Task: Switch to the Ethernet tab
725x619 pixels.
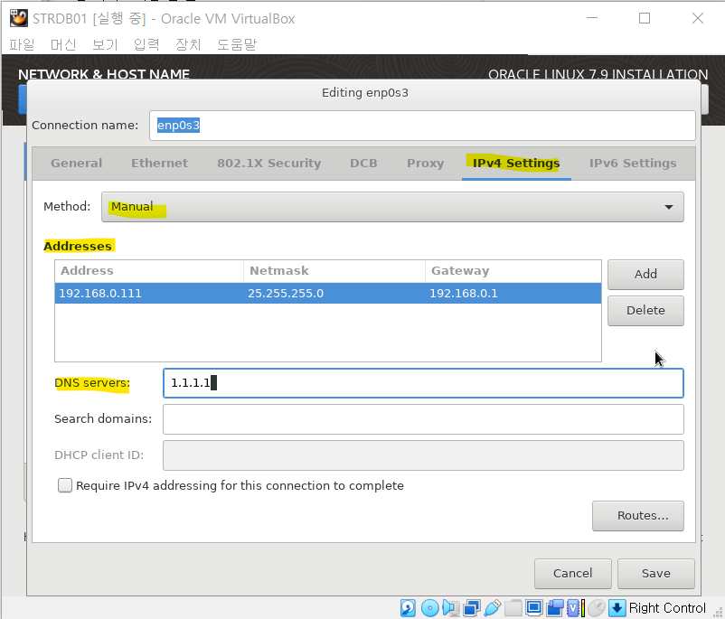Action: coord(159,164)
